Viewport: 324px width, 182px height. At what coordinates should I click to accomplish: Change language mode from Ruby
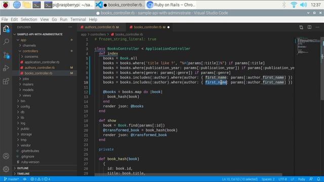pyautogui.click(x=302, y=179)
